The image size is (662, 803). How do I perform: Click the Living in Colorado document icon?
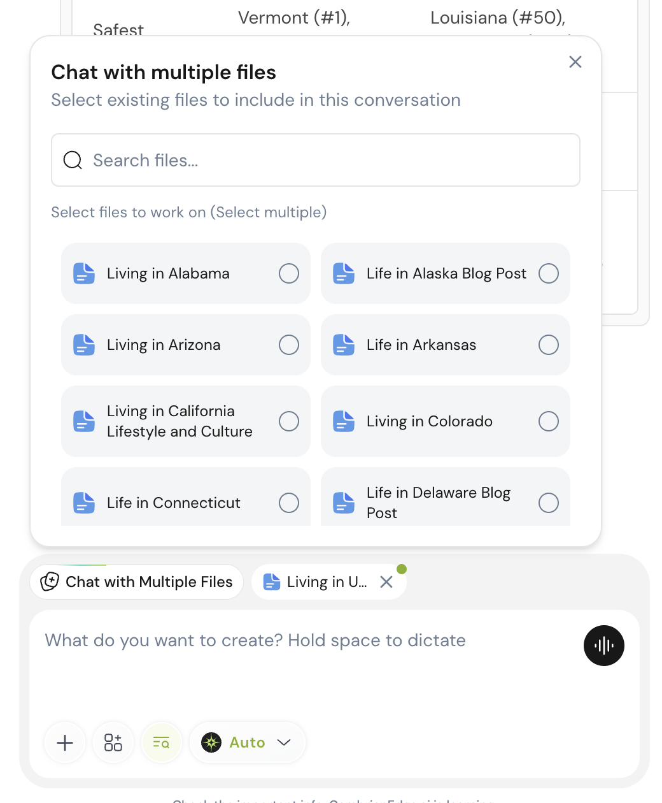point(344,421)
